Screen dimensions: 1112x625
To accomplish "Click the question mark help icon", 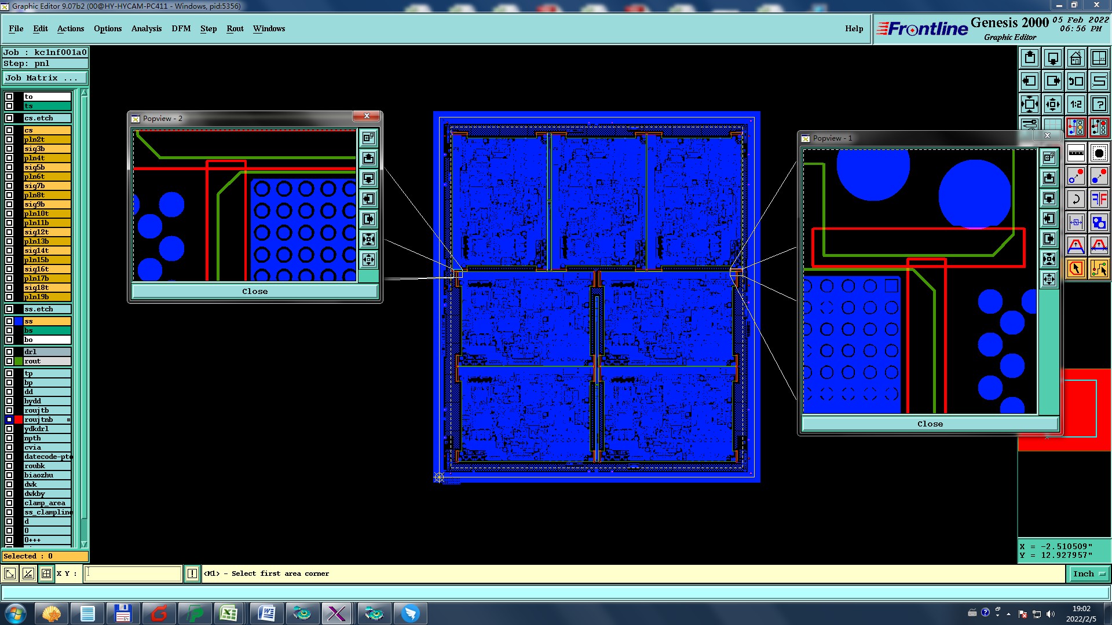I will click(1099, 104).
